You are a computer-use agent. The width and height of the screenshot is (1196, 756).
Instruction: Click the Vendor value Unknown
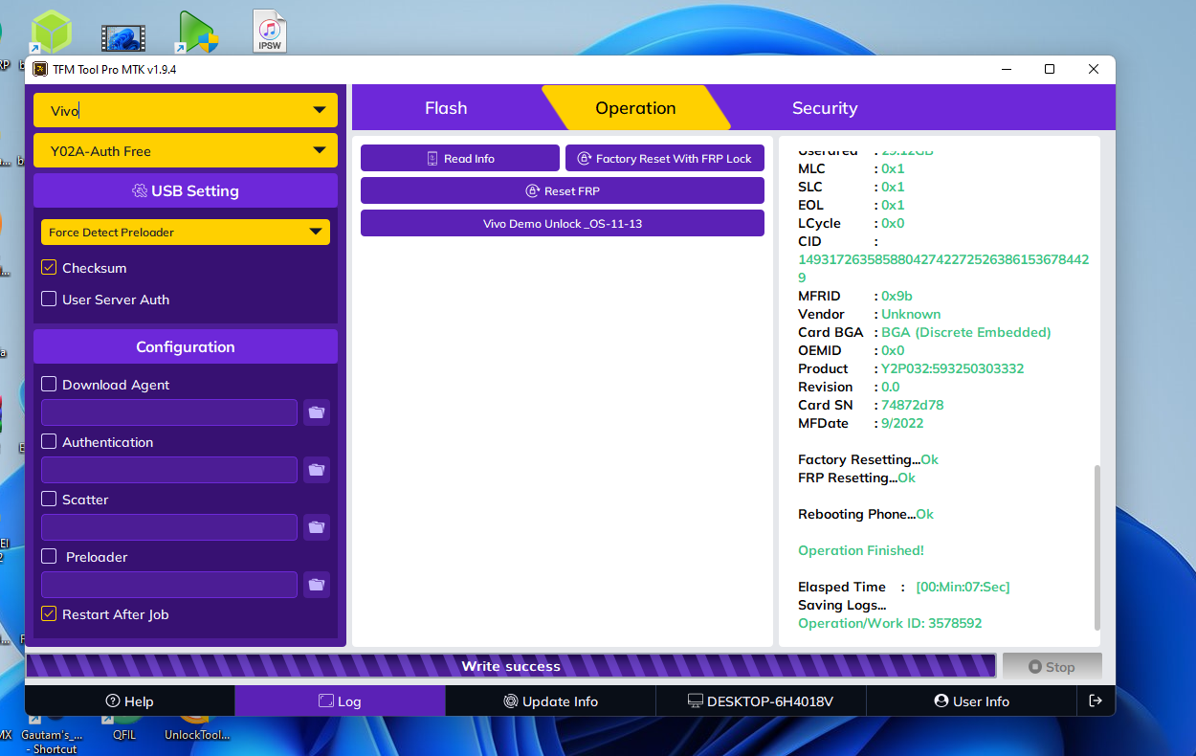point(911,314)
